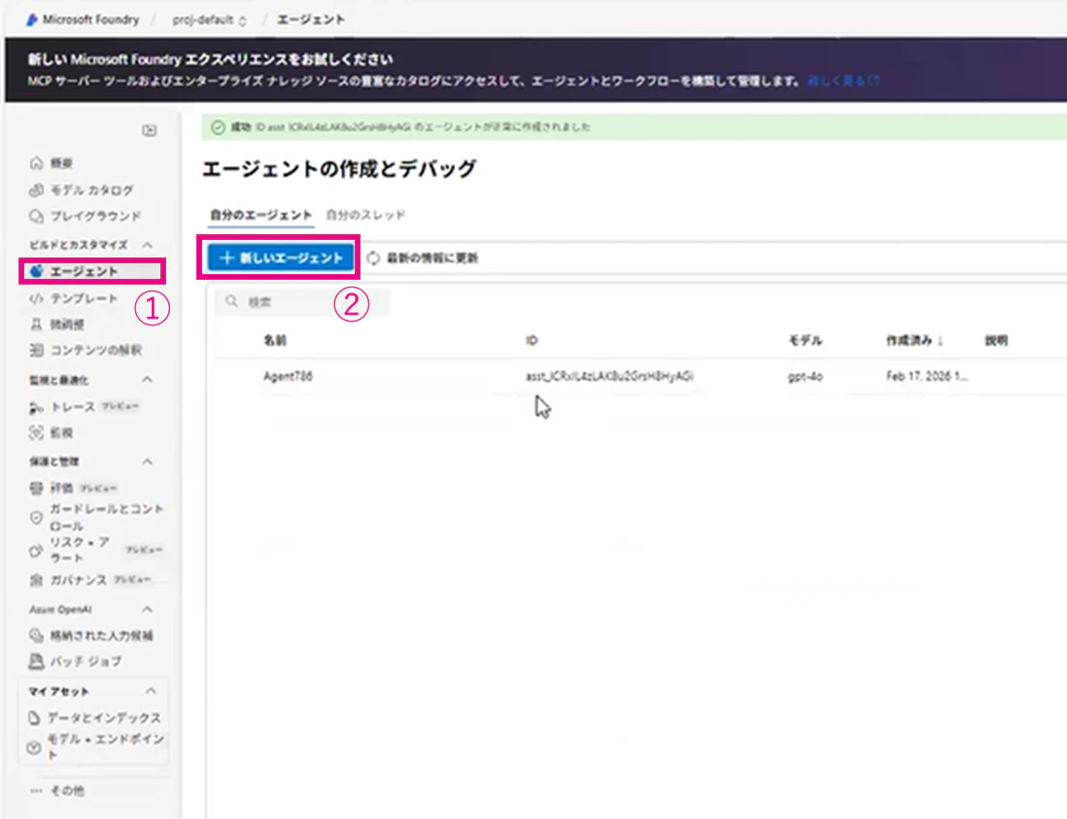Click the gpt-4o model cell
This screenshot has width=1067, height=819.
[805, 376]
